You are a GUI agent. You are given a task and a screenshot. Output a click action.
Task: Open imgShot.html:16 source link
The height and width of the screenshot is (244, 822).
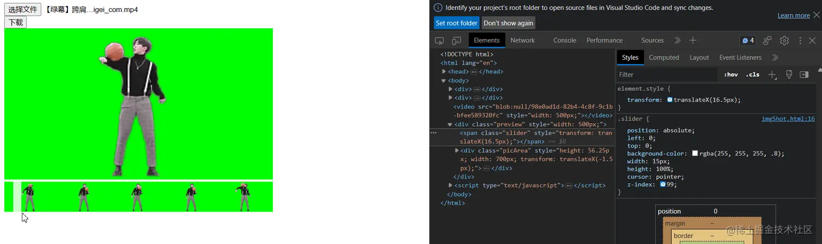click(x=788, y=118)
